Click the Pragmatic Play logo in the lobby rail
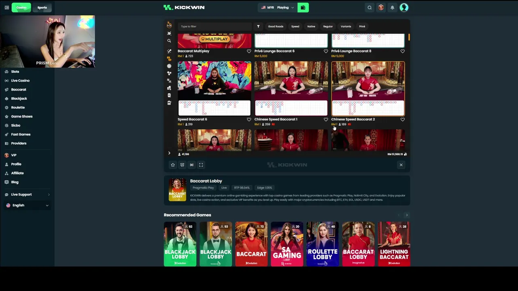 click(169, 25)
